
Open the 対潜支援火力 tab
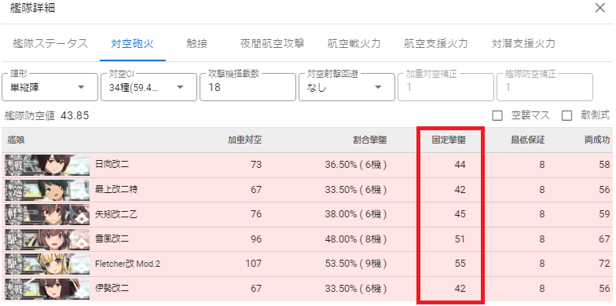pos(523,44)
